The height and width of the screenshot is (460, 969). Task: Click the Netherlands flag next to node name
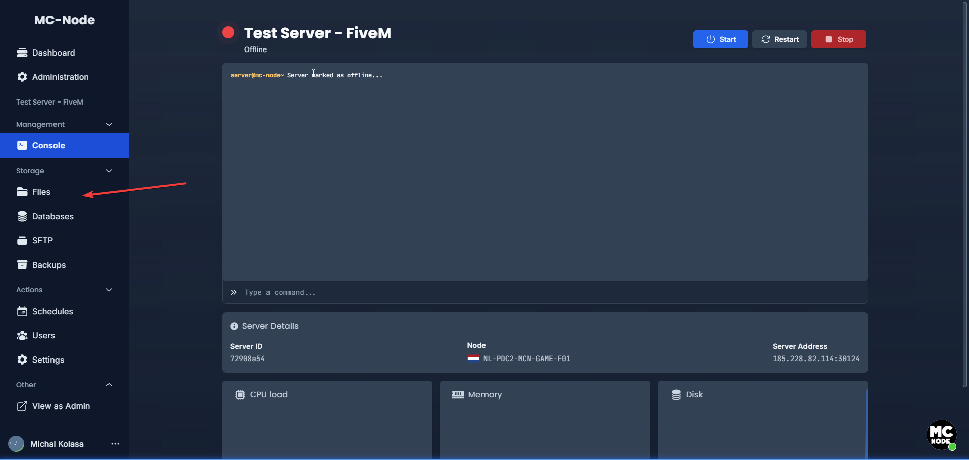click(473, 359)
